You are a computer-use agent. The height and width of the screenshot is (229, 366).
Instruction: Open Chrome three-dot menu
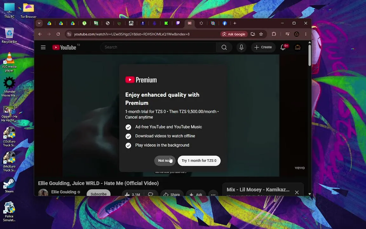coord(306,34)
